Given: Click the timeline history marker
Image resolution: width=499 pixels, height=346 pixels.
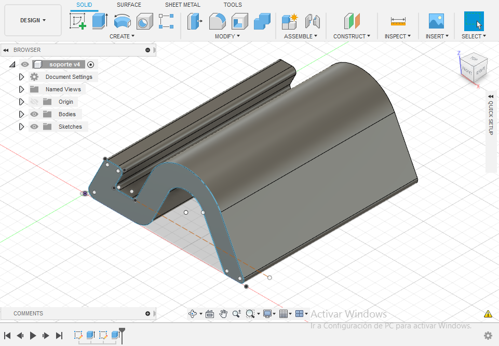Looking at the screenshot, I should [x=122, y=336].
